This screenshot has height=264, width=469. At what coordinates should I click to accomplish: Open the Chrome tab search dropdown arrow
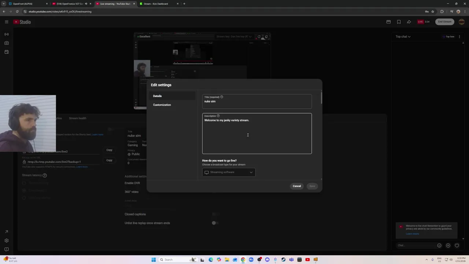point(4,4)
